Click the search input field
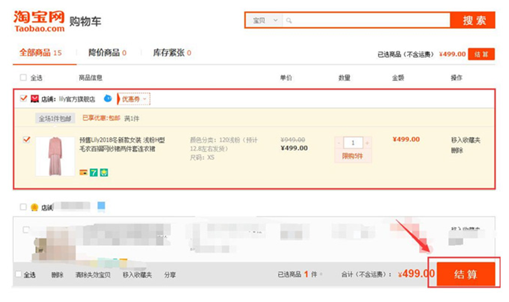Image resolution: width=509 pixels, height=302 pixels. (x=368, y=21)
